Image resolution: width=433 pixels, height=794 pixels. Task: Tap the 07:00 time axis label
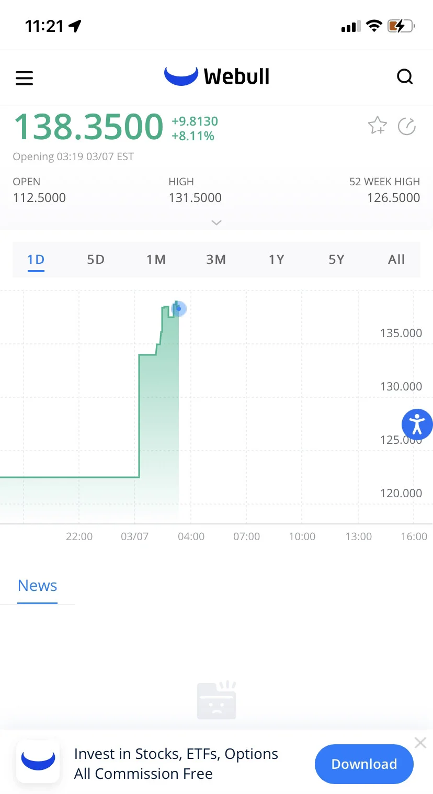click(x=246, y=536)
